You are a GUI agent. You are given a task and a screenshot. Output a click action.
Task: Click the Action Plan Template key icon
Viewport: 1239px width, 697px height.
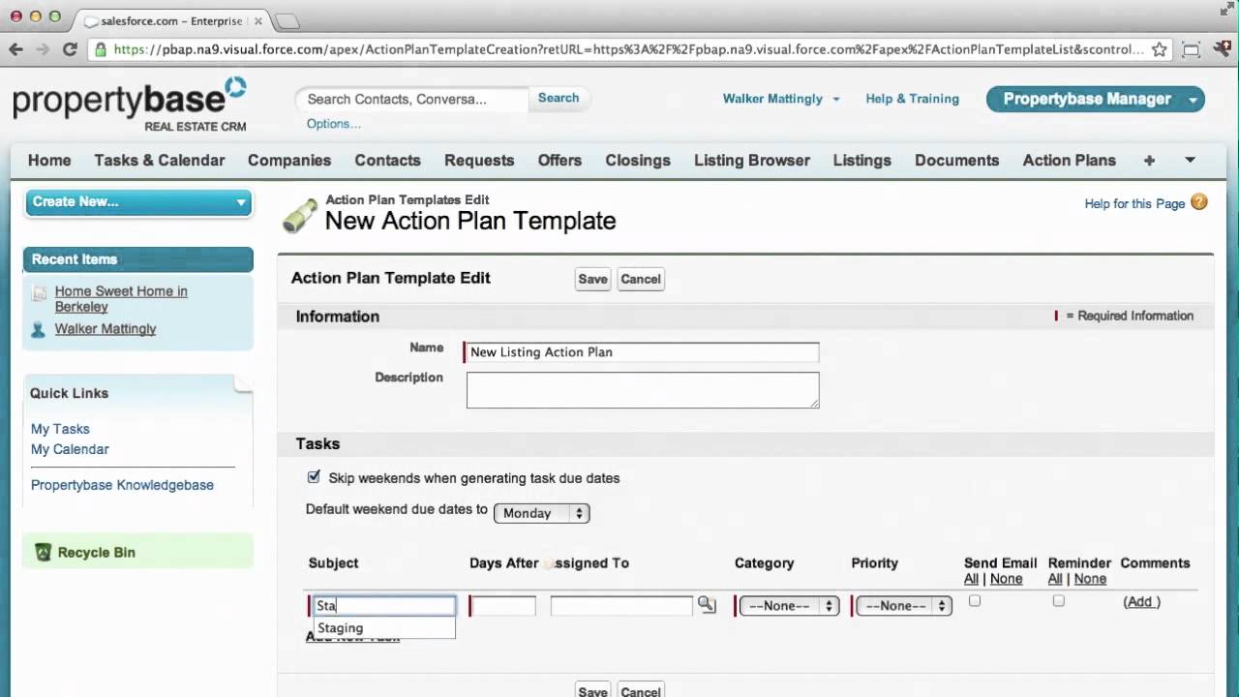click(300, 215)
